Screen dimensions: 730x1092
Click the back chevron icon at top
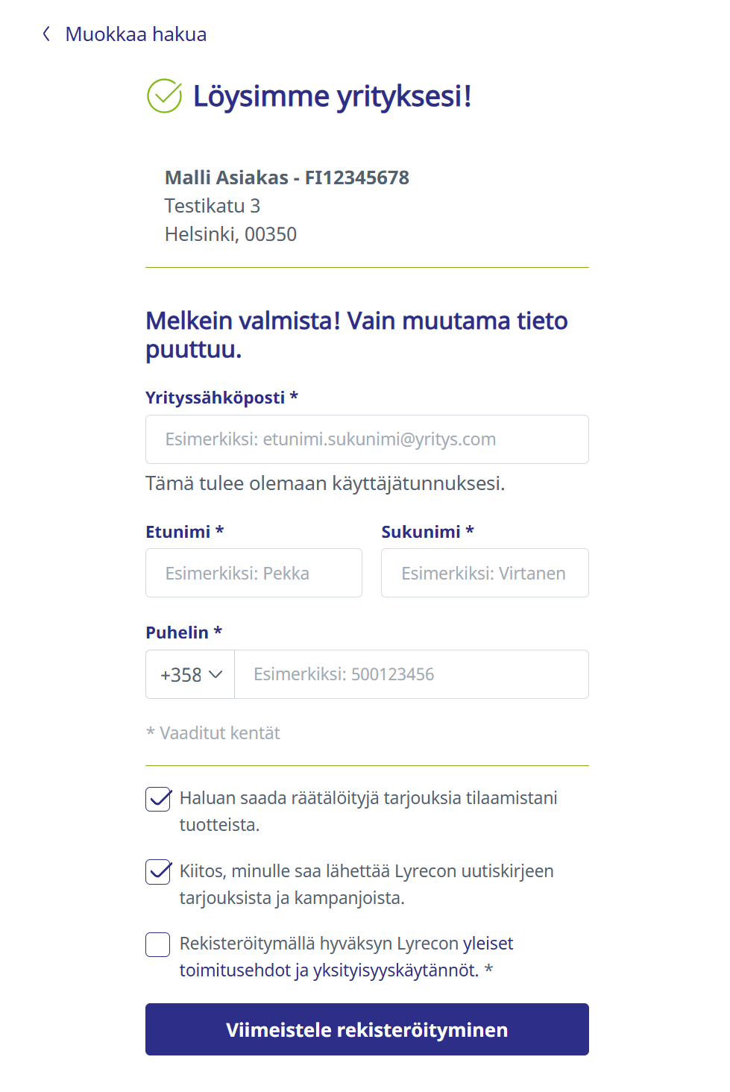(x=46, y=34)
